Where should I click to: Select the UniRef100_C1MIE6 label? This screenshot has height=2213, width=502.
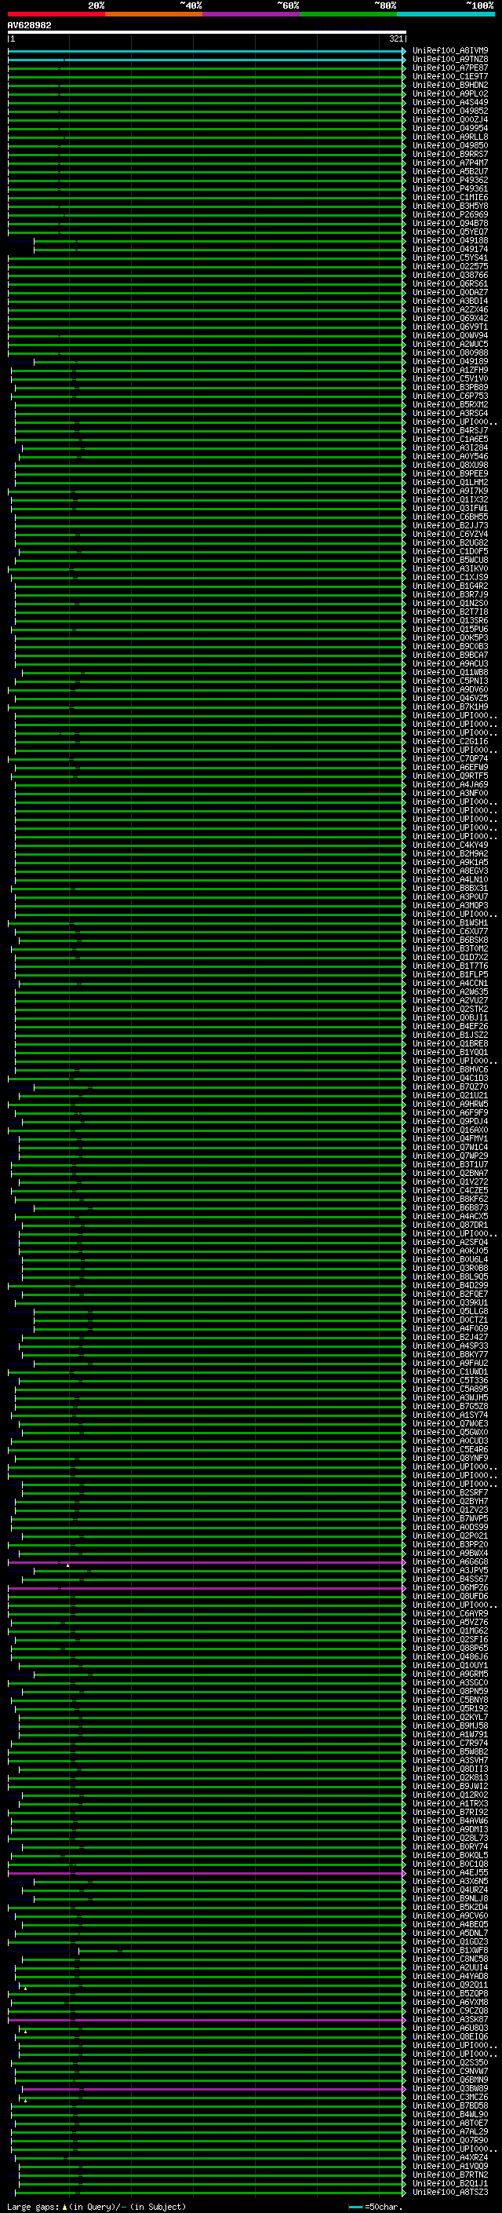[x=450, y=198]
